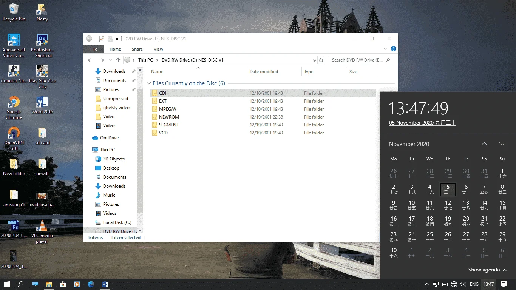Screen dimensions: 516x290
Task: Select the newdl desktop folder
Action: click(42, 167)
